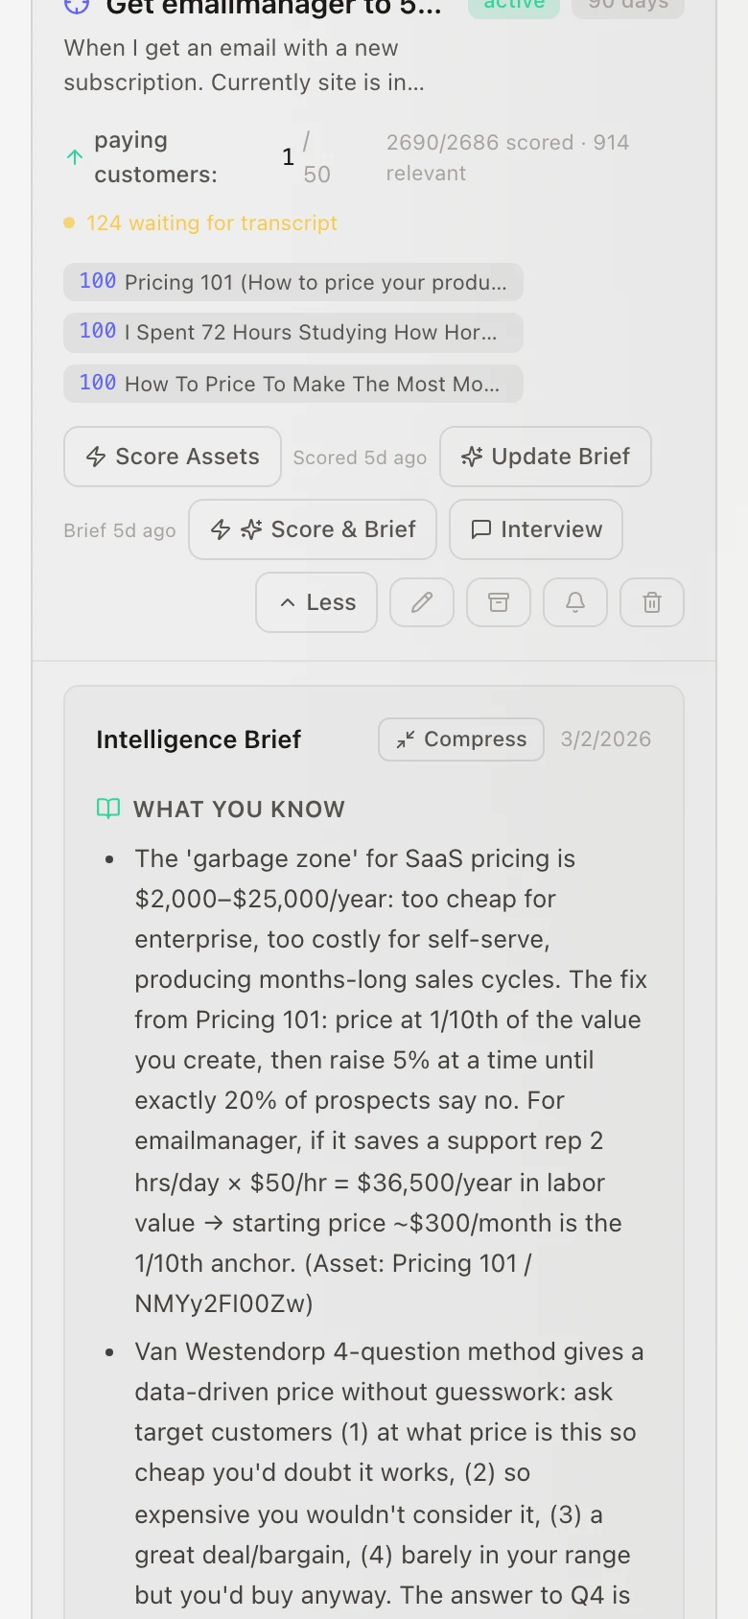Click the green book icon beside WHAT YOU KNOW
Image resolution: width=748 pixels, height=1619 pixels.
click(x=108, y=809)
